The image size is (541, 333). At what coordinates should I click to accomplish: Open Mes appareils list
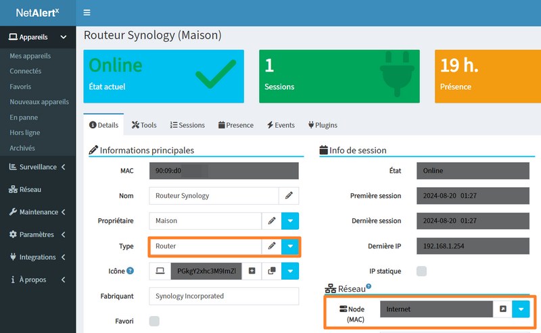pos(30,56)
